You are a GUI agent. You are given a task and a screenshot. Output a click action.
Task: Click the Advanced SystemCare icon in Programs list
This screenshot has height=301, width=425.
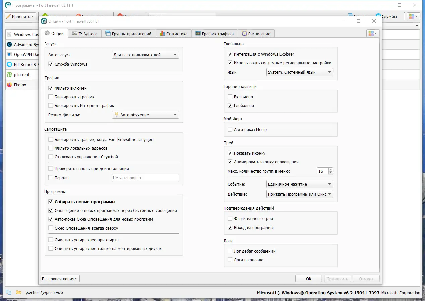point(9,44)
